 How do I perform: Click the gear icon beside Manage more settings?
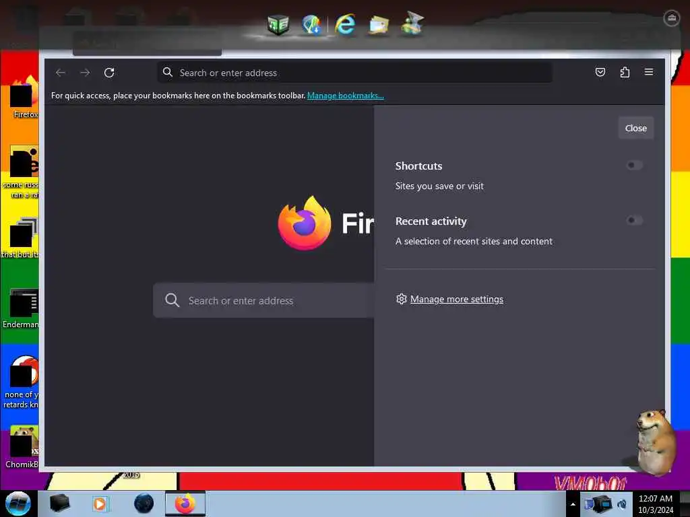click(x=401, y=299)
